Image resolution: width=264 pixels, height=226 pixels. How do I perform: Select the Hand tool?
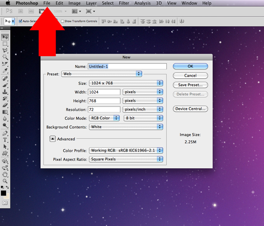(5, 174)
